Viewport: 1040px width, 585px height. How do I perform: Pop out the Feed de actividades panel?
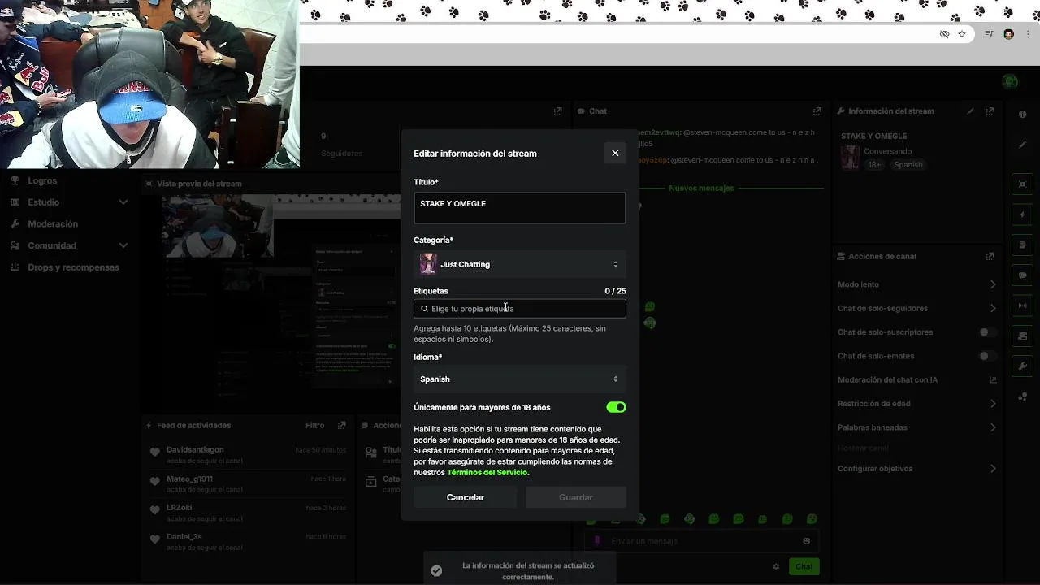pyautogui.click(x=342, y=425)
